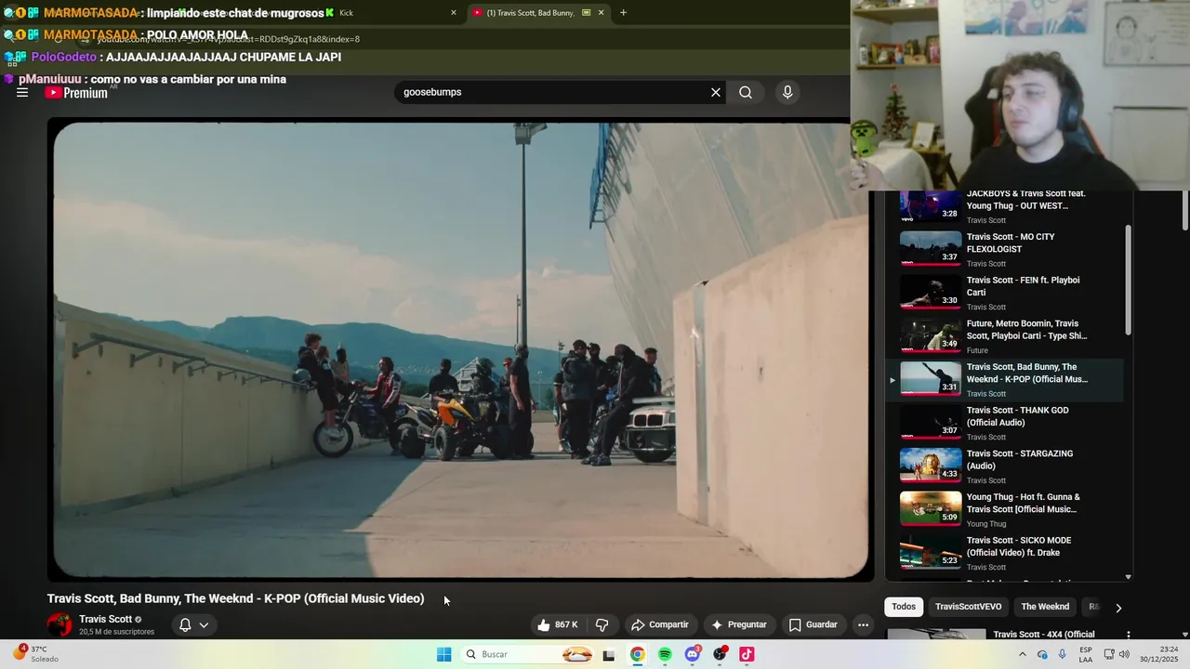Play FE!N ft. Playboi Carti playlist thumbnail

tap(931, 292)
